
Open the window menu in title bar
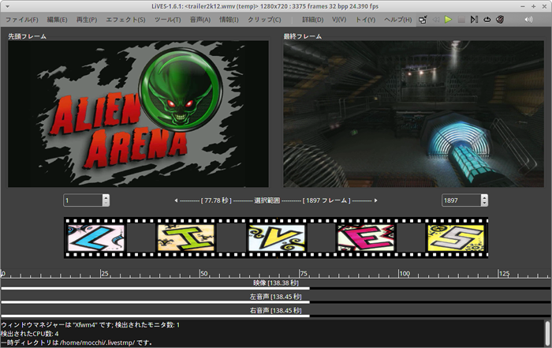click(x=7, y=6)
